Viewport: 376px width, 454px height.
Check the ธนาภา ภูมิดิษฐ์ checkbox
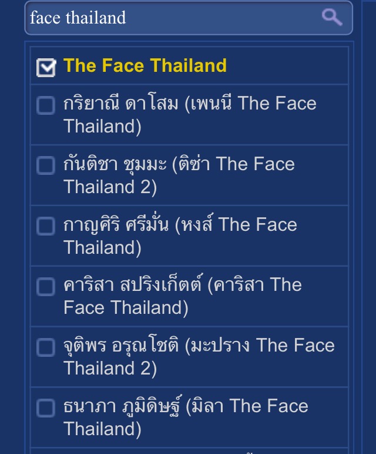tap(46, 407)
